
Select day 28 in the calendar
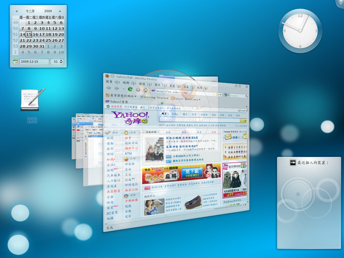[x=22, y=46]
